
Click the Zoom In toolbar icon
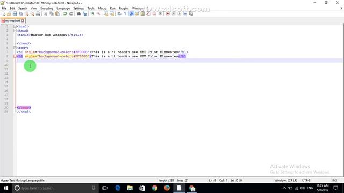tap(92, 13)
